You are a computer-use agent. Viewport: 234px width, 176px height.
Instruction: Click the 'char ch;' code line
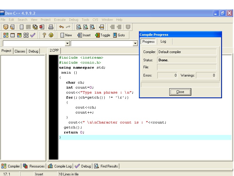coord(75,82)
